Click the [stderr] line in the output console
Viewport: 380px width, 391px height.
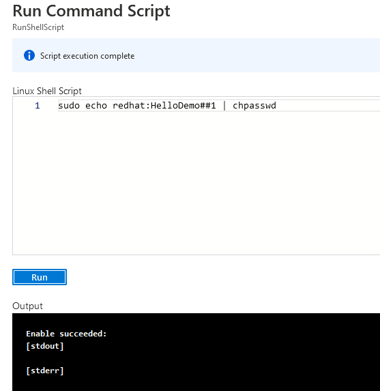(45, 371)
